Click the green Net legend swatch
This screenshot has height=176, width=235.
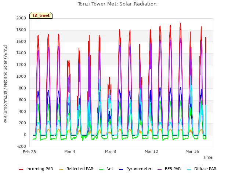[x=101, y=169]
